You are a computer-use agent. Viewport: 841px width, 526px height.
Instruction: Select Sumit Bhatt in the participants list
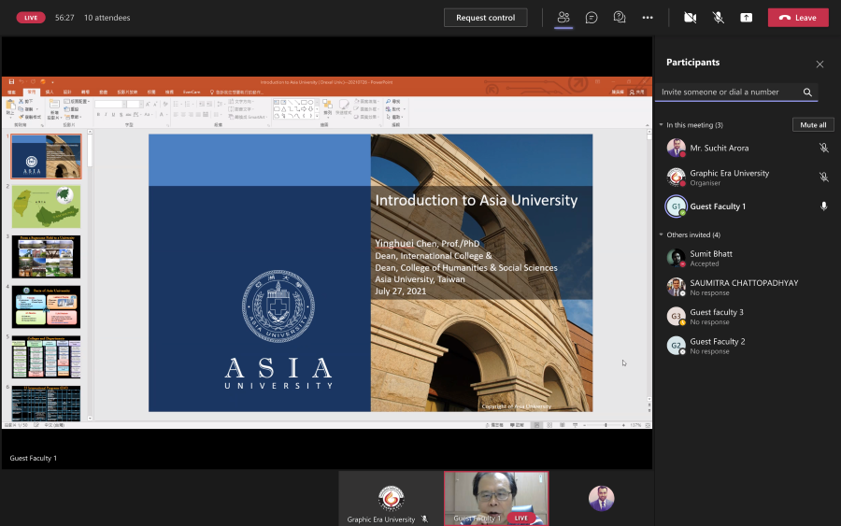pyautogui.click(x=746, y=258)
